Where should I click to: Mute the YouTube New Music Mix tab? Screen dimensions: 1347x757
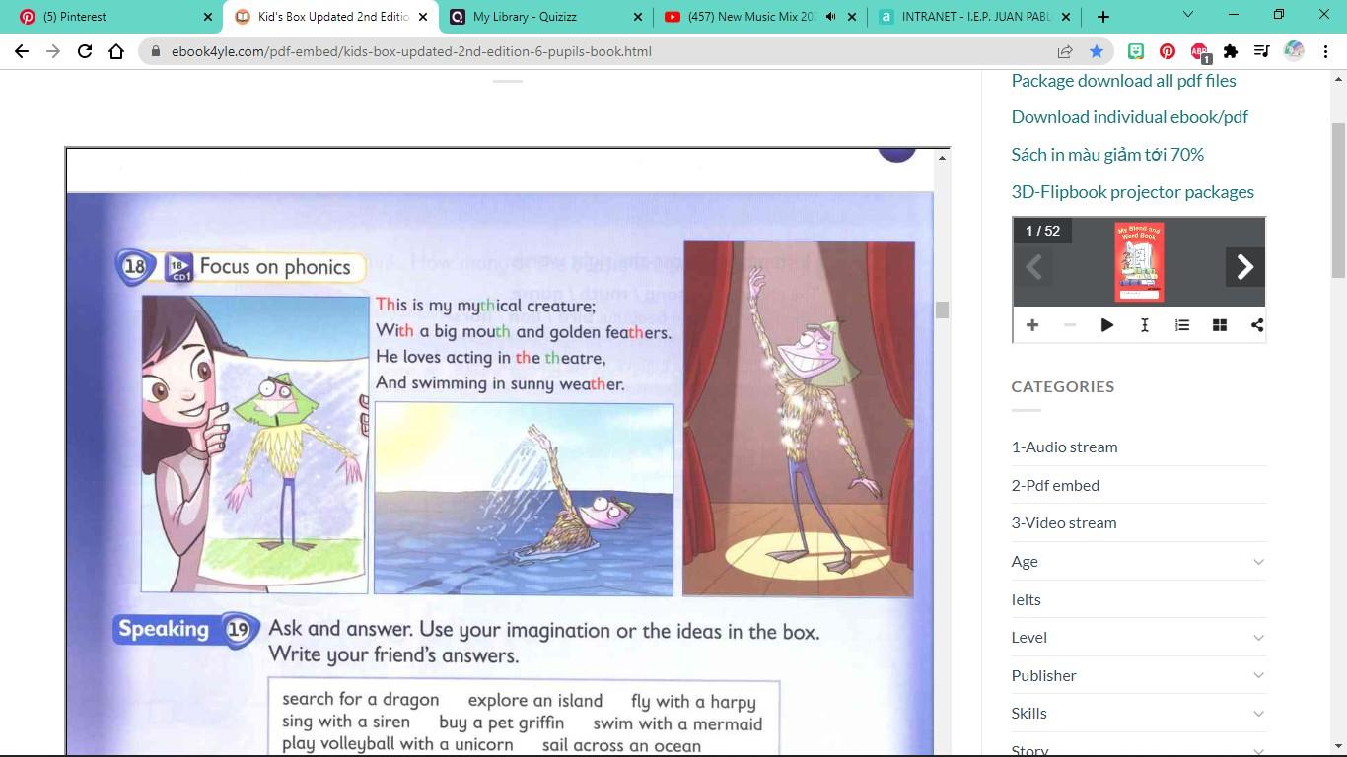pos(830,17)
